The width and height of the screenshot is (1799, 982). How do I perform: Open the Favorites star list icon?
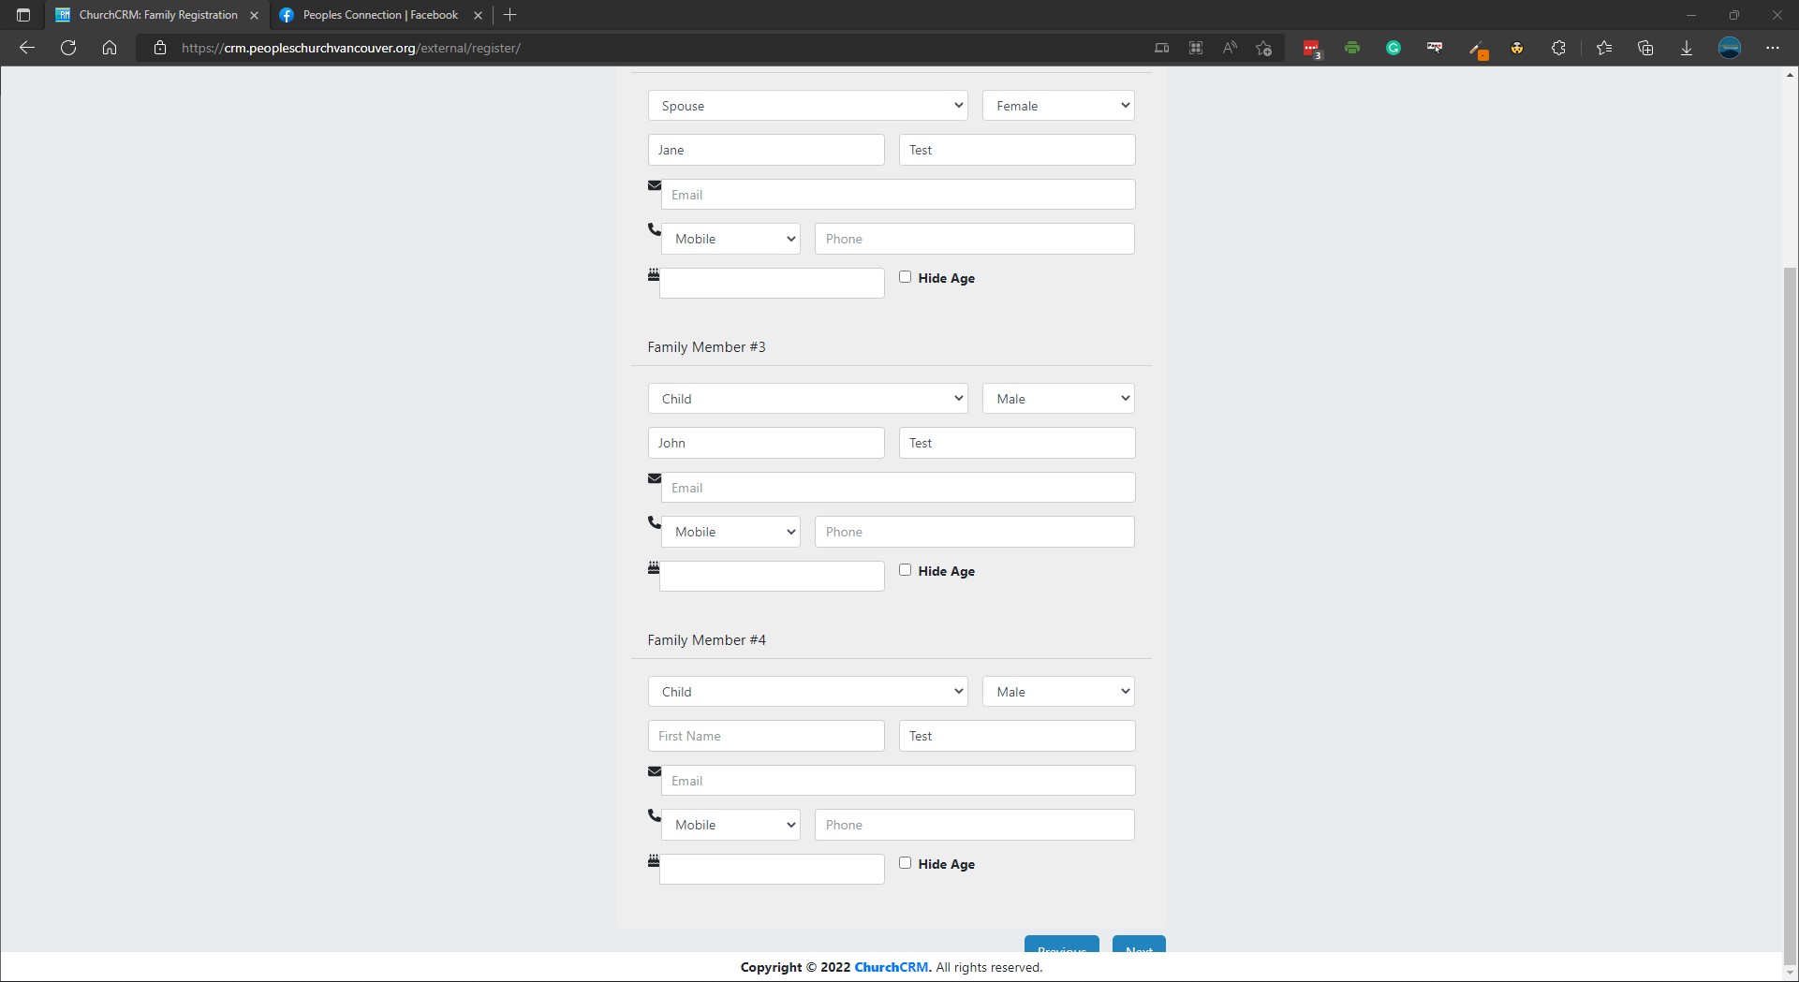(1604, 48)
